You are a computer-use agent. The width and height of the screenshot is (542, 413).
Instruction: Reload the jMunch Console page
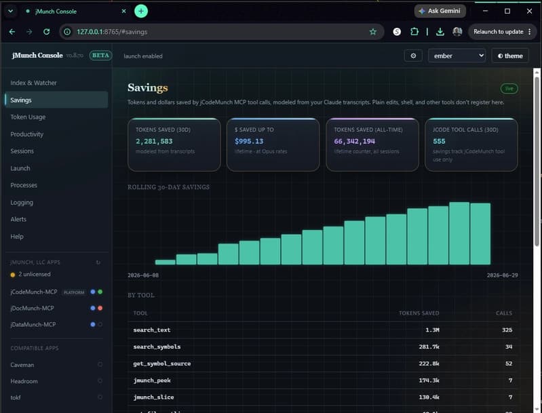pos(46,32)
